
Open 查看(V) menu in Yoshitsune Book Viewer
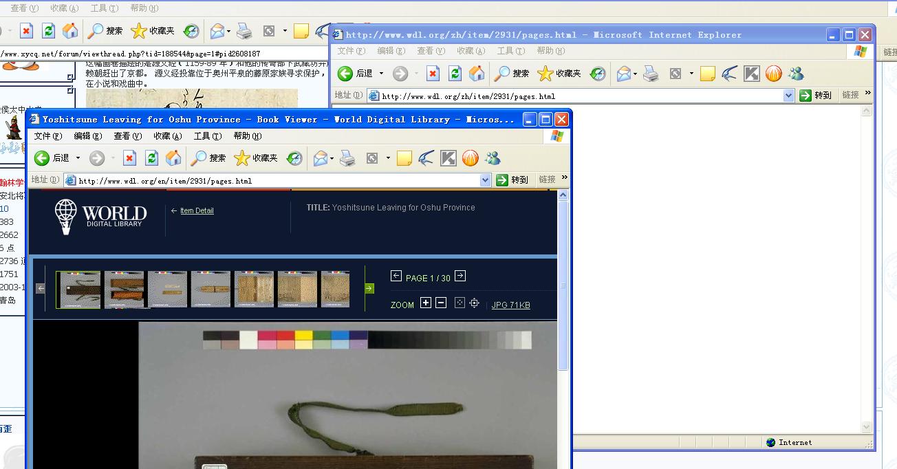coord(127,136)
